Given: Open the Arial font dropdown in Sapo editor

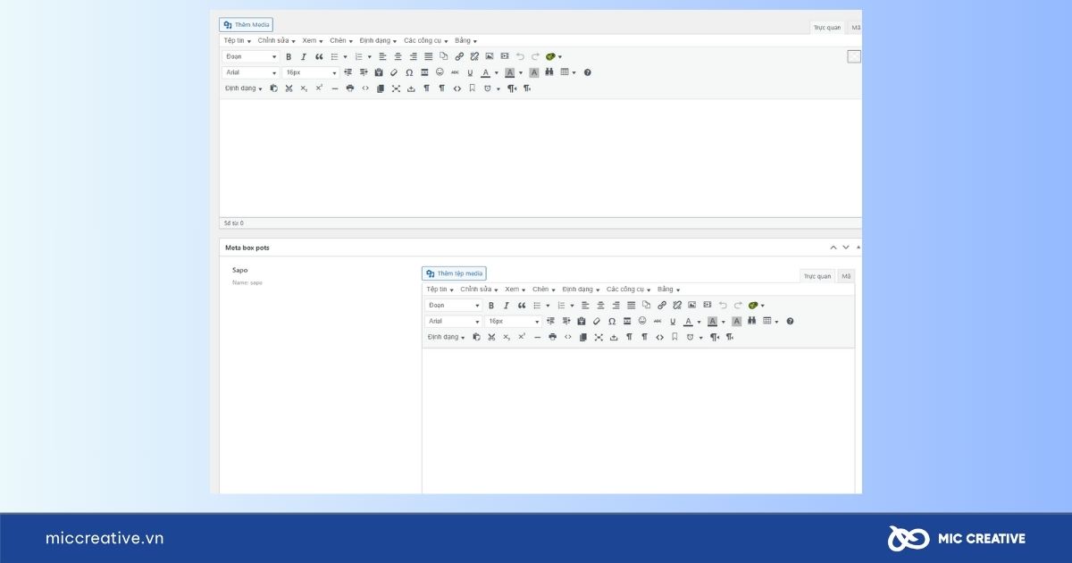Looking at the screenshot, I should [454, 321].
